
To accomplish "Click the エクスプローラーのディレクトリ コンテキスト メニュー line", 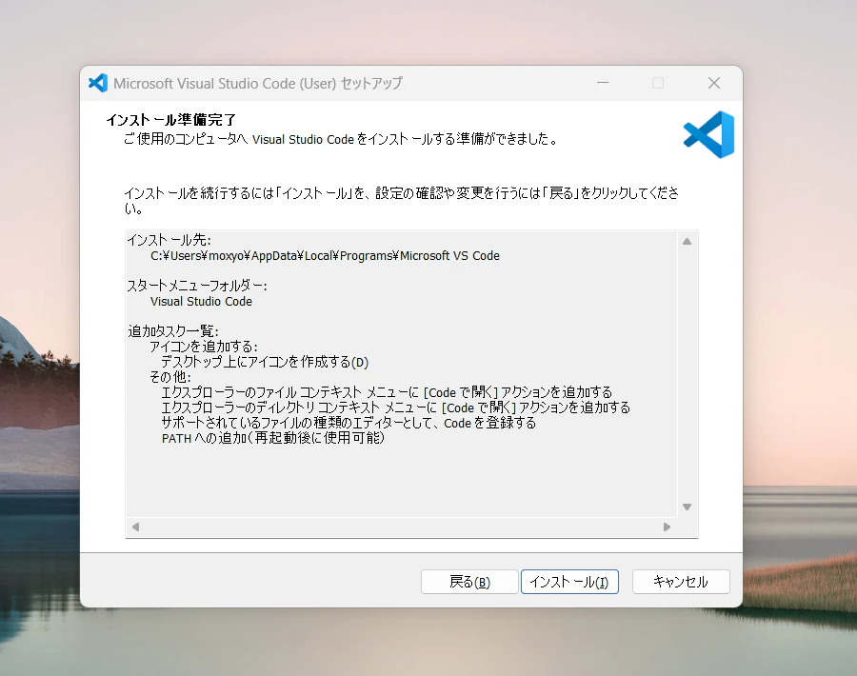I will [x=396, y=408].
